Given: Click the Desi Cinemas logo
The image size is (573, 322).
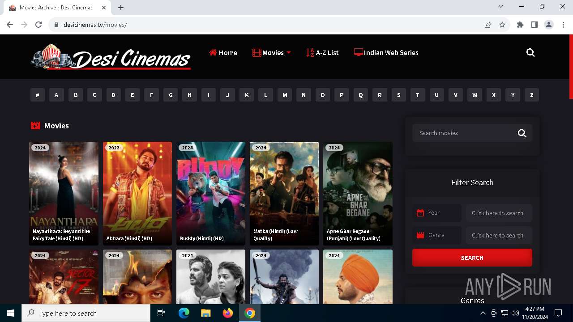Looking at the screenshot, I should (111, 57).
